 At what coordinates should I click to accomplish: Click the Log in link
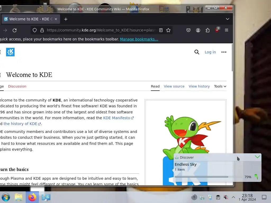coord(210,52)
